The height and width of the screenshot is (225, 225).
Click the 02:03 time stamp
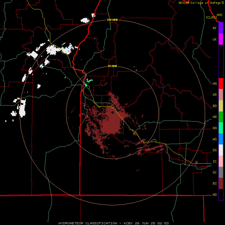pyautogui.click(x=163, y=223)
